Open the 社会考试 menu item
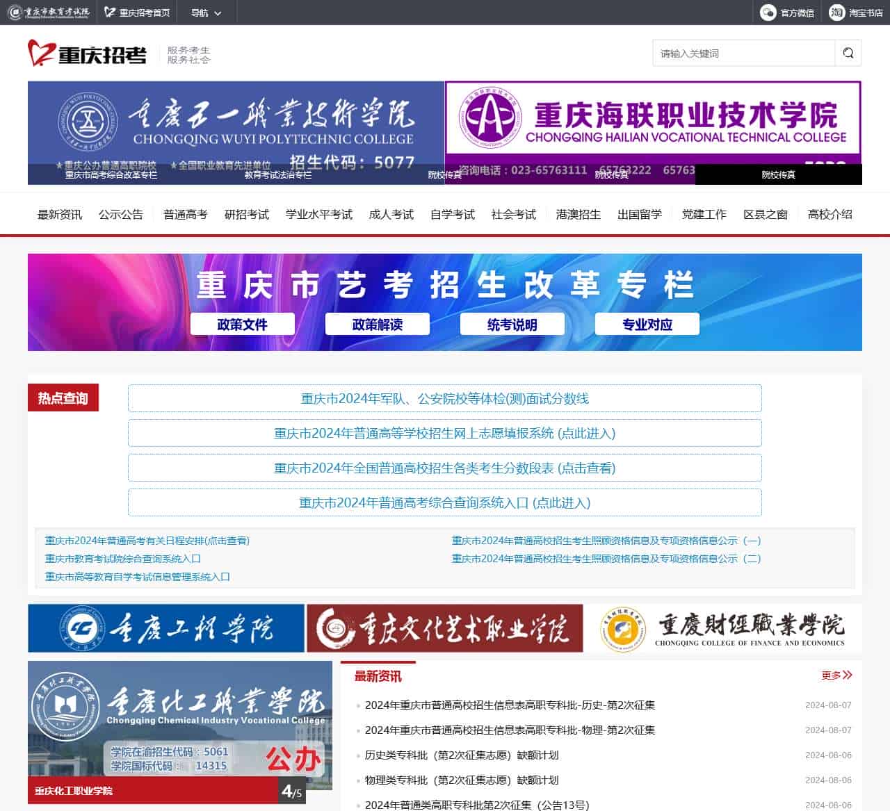 pos(514,215)
